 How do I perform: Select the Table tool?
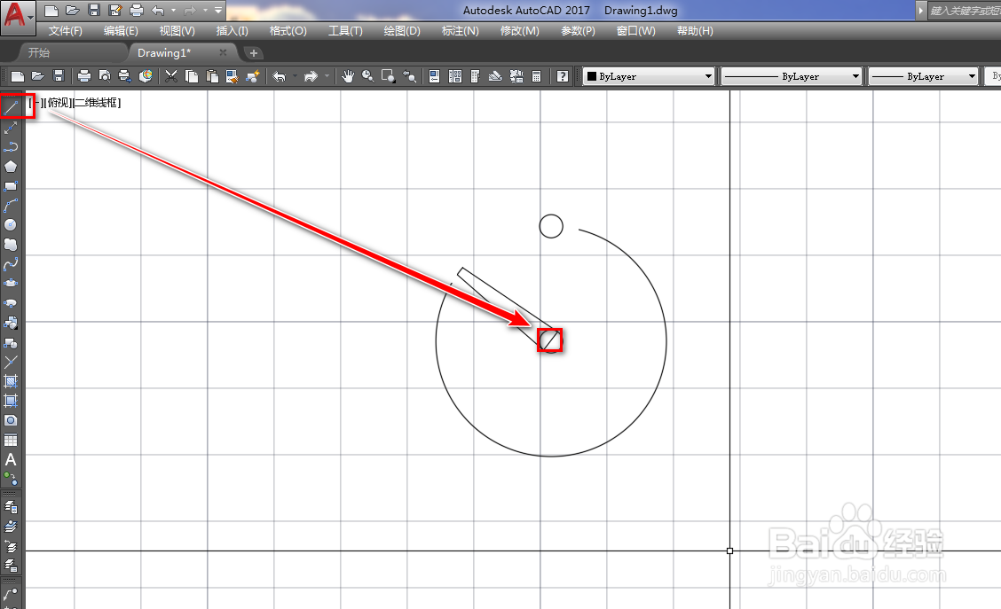(x=11, y=440)
